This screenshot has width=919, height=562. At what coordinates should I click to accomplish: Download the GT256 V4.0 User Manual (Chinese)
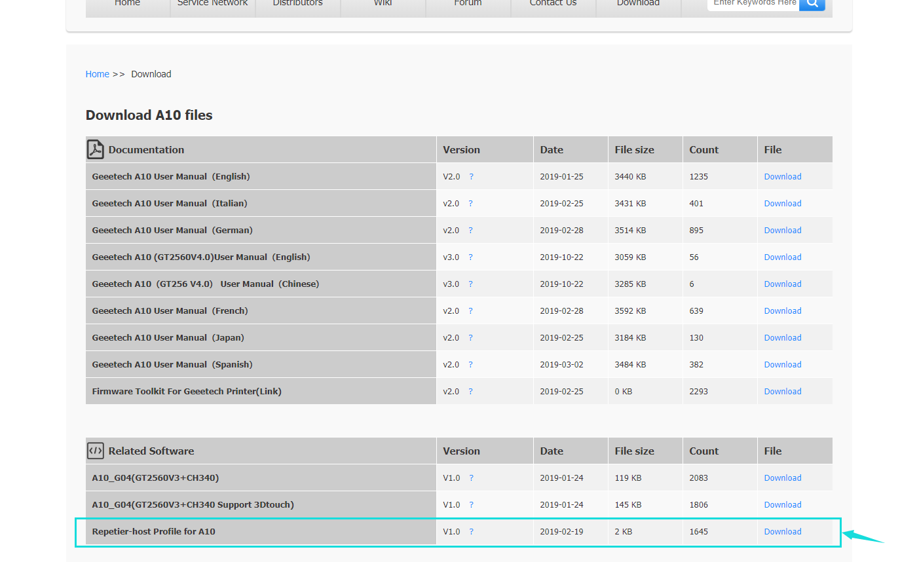[783, 284]
